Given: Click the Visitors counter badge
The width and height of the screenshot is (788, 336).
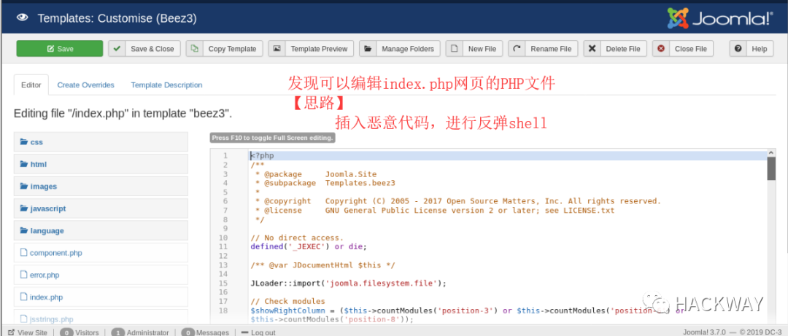Looking at the screenshot, I should [66, 332].
